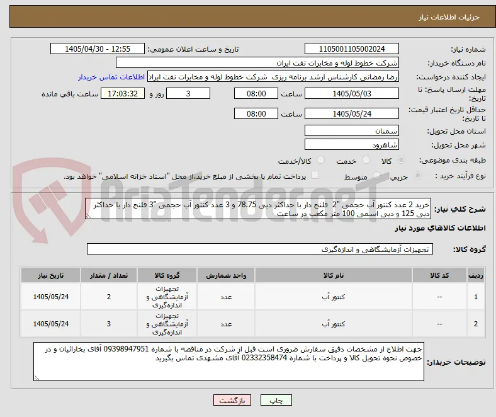
Task: Click the کد کالا column header
Action: pos(439,275)
